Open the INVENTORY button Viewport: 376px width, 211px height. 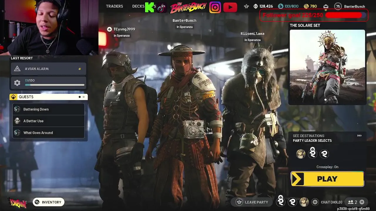tap(48, 202)
